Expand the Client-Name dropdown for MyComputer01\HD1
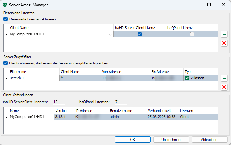 pos(110,35)
